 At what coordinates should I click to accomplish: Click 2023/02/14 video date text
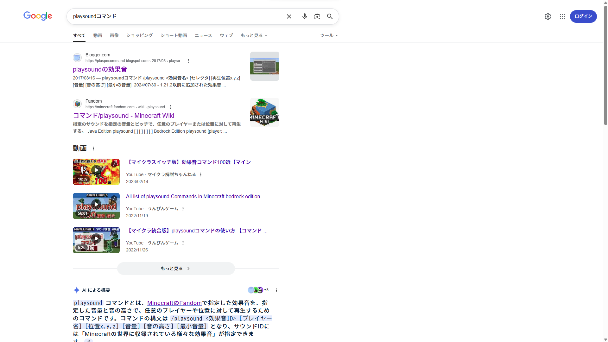[137, 181]
